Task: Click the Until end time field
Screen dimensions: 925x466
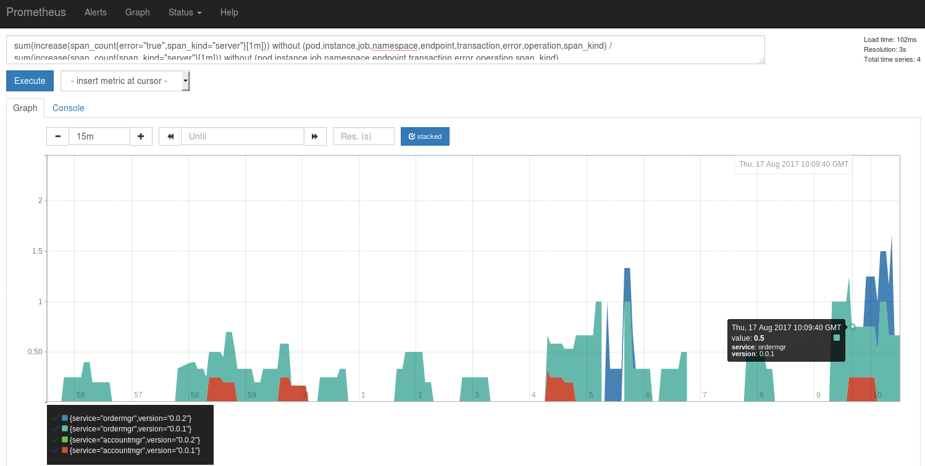Action: [243, 136]
